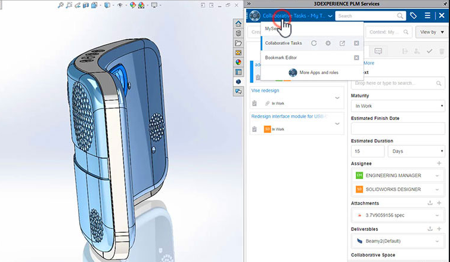The height and width of the screenshot is (262, 450).
Task: Open the SOLIDWORKS Resources home tab
Action: 238,23
